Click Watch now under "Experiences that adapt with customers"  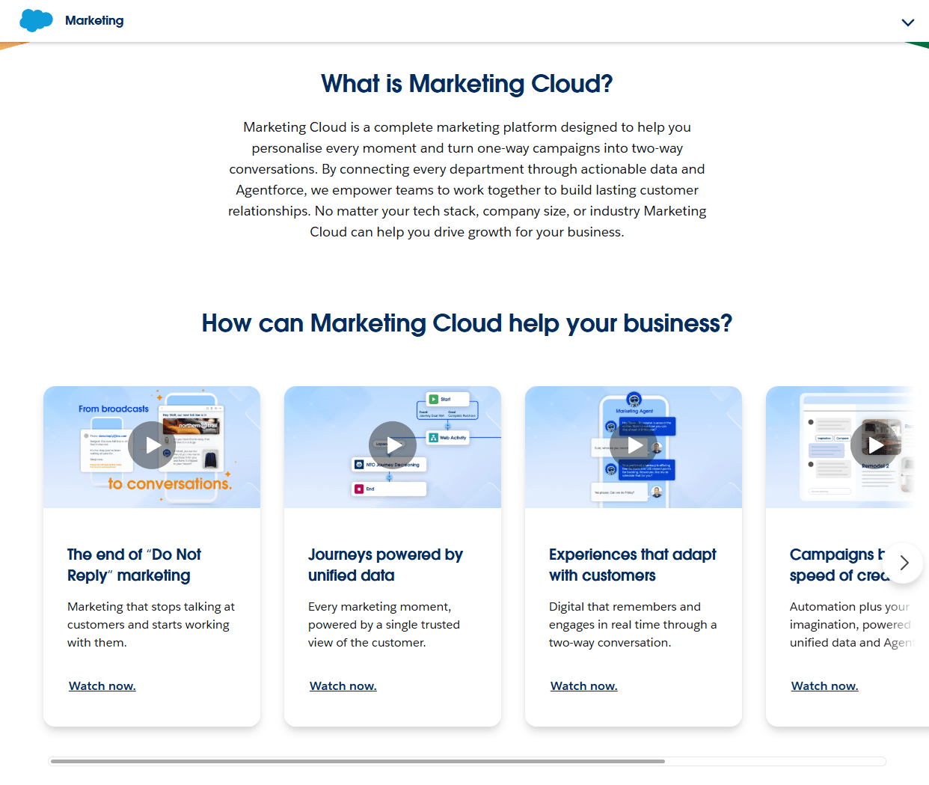tap(583, 685)
